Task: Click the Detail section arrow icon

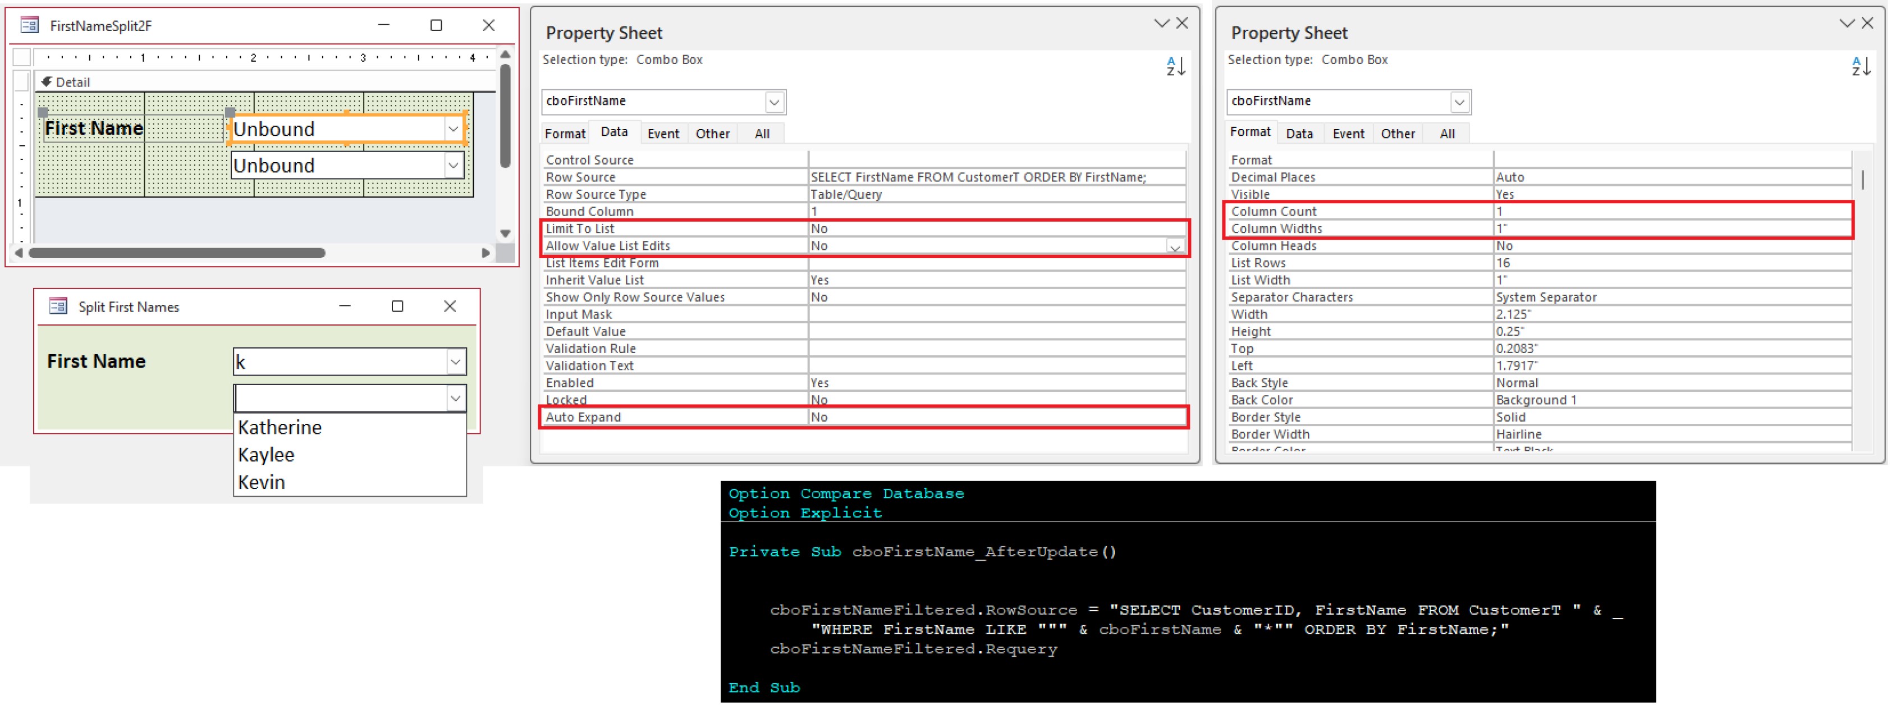Action: [x=47, y=82]
